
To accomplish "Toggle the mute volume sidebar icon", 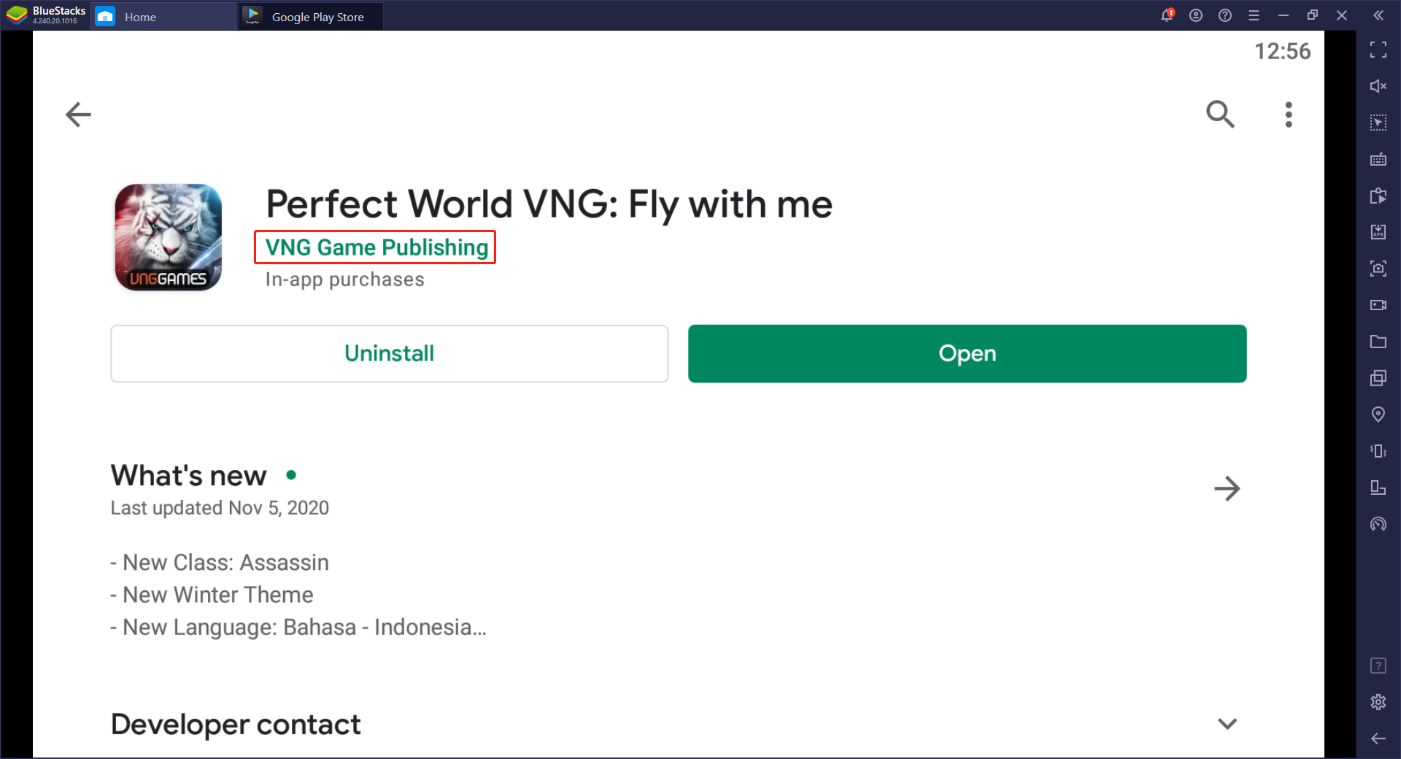I will [x=1378, y=86].
